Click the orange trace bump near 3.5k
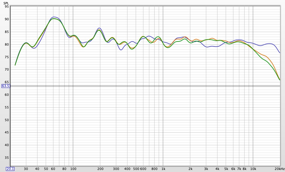This screenshot has width=285, height=172. pos(212,39)
